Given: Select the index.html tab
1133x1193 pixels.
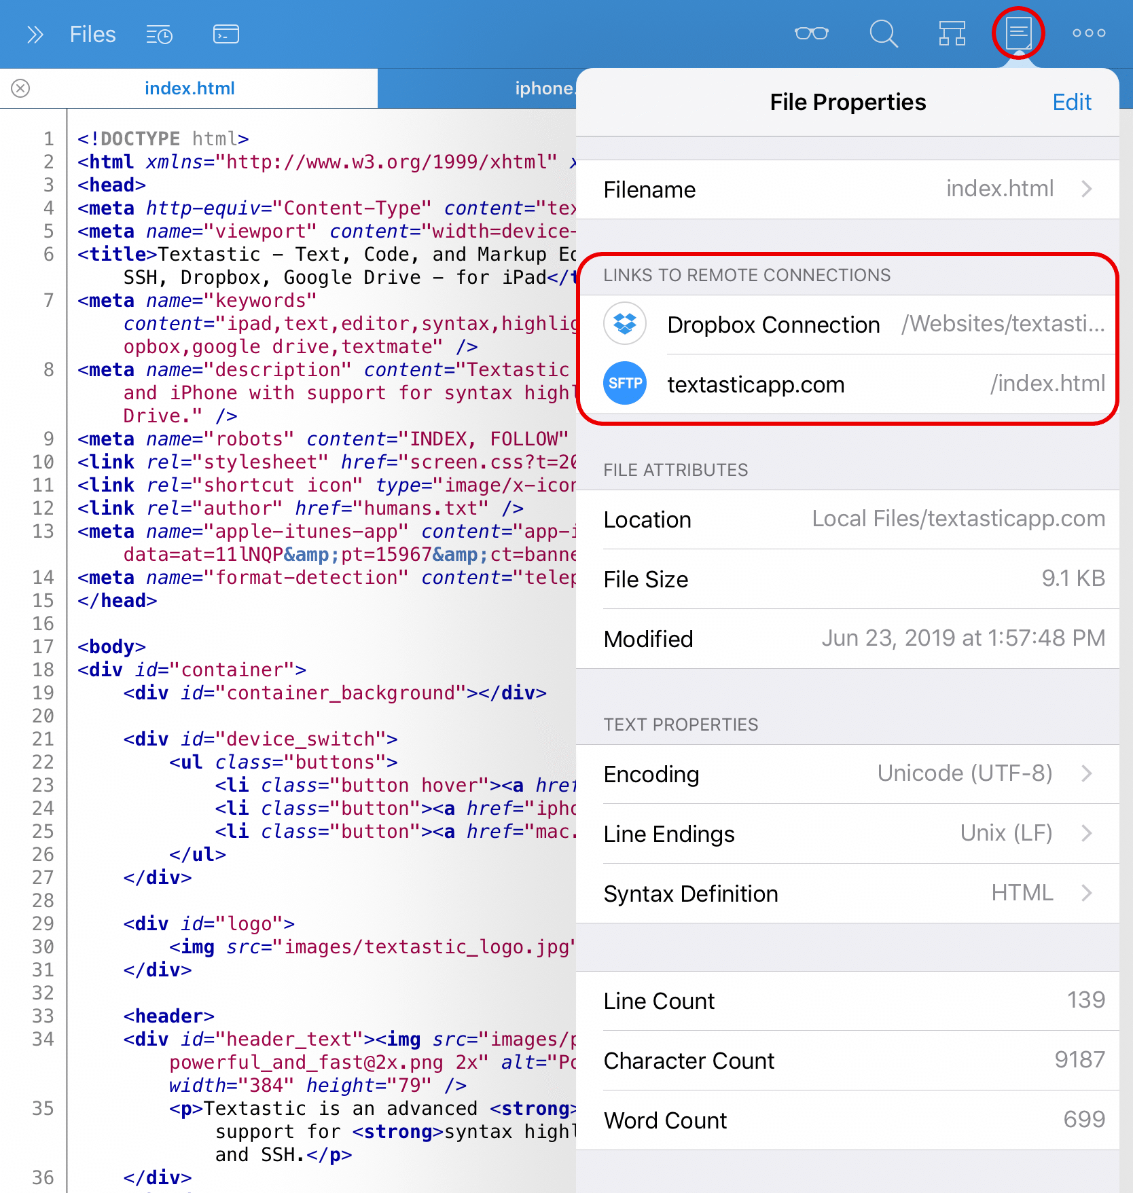Looking at the screenshot, I should click(x=190, y=88).
